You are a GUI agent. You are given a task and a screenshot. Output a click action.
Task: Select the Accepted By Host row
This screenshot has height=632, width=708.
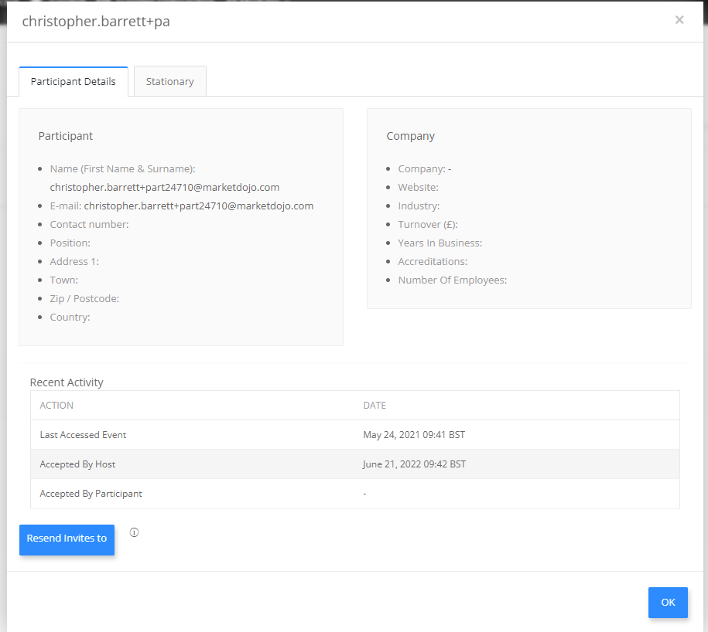pyautogui.click(x=355, y=464)
